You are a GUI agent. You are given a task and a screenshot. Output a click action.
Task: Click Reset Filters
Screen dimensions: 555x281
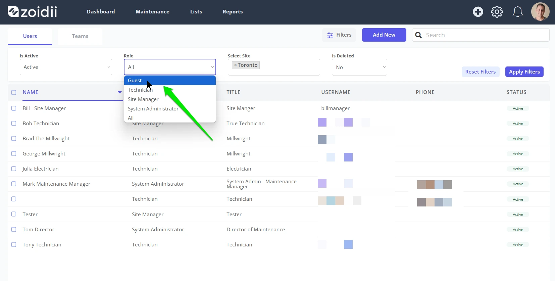(x=481, y=72)
